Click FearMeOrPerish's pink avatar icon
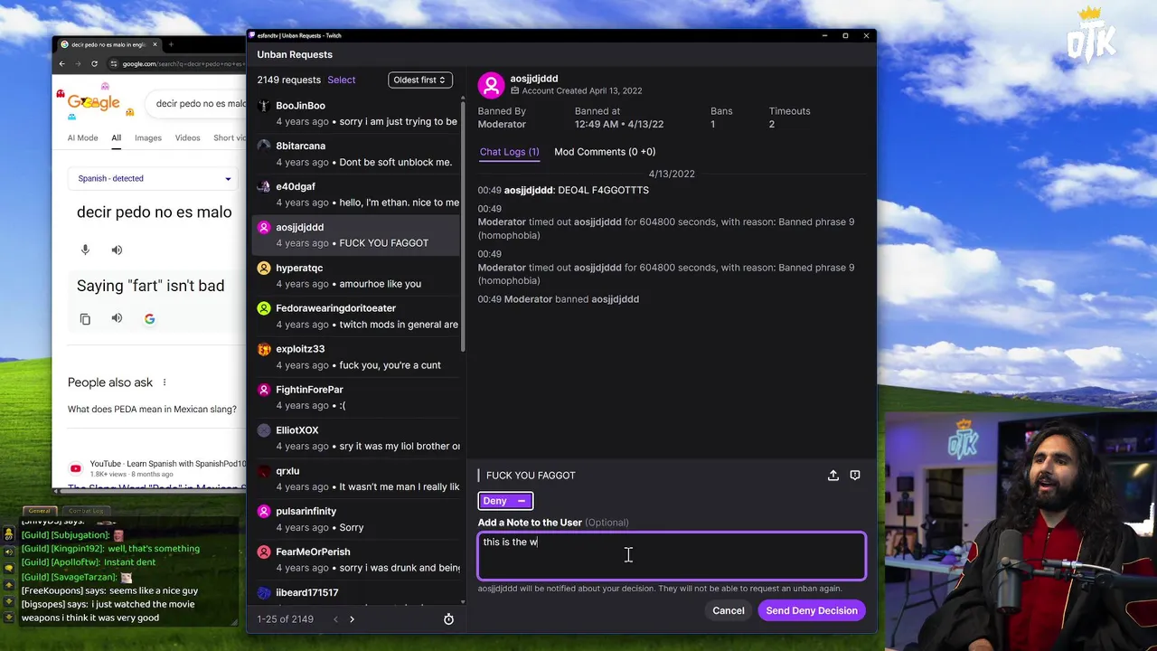 point(263,552)
